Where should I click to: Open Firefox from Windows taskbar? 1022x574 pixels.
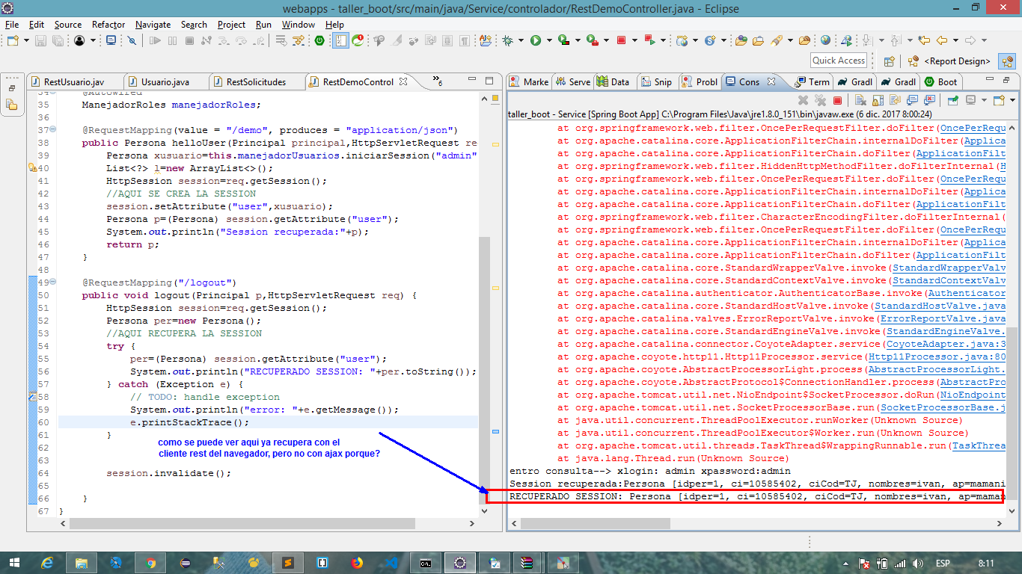click(356, 563)
